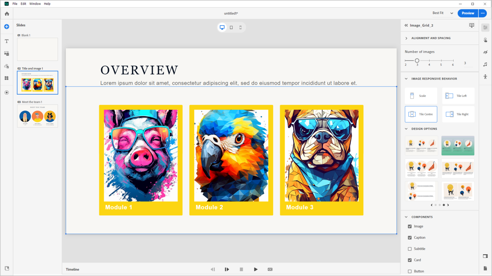Open the Window menu

35,4
